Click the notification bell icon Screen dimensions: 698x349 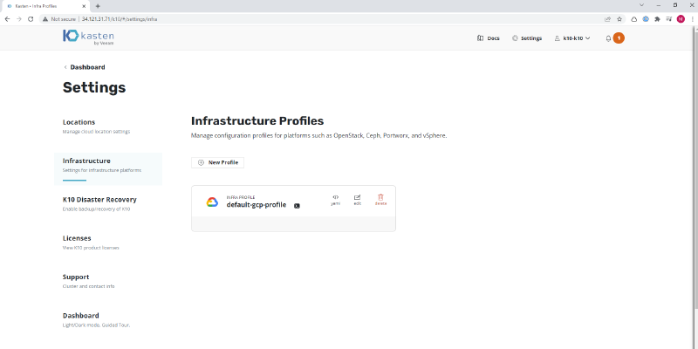tap(608, 38)
